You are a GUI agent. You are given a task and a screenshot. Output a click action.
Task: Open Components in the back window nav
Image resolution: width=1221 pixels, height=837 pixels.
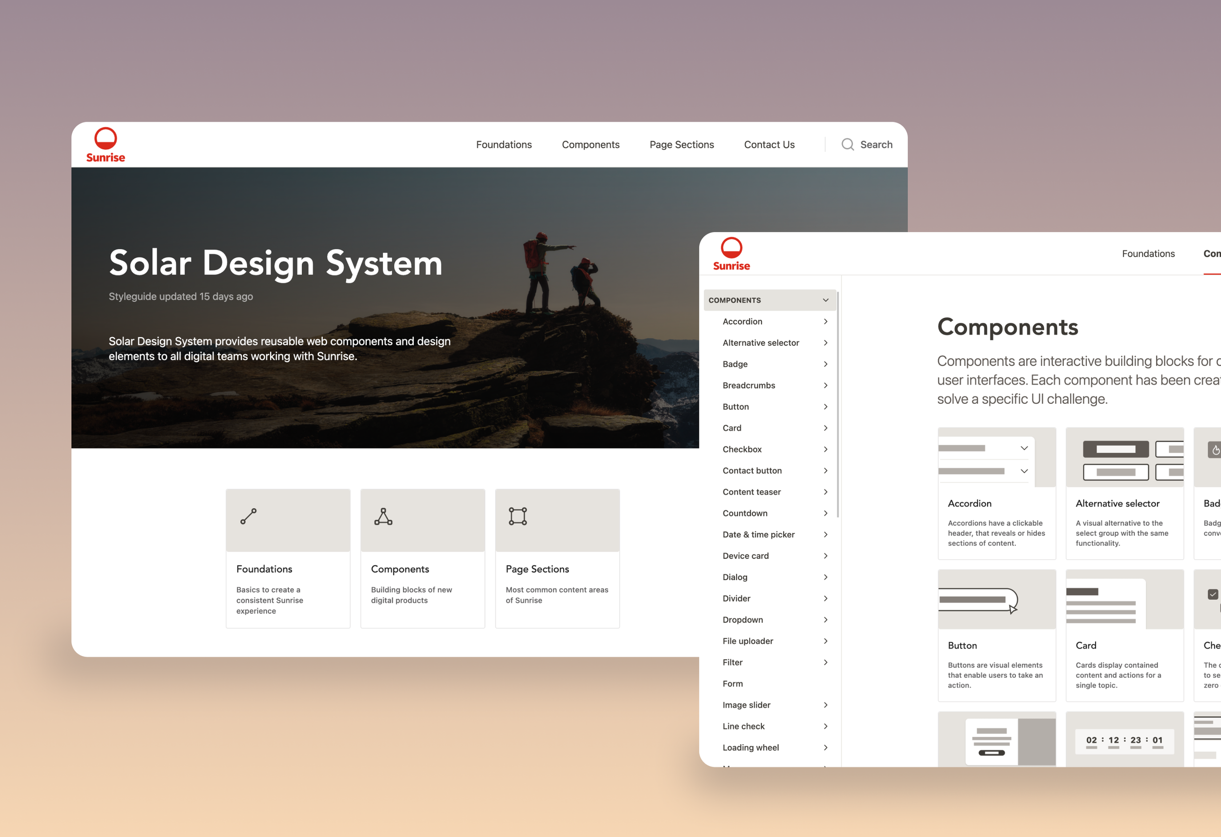point(590,145)
